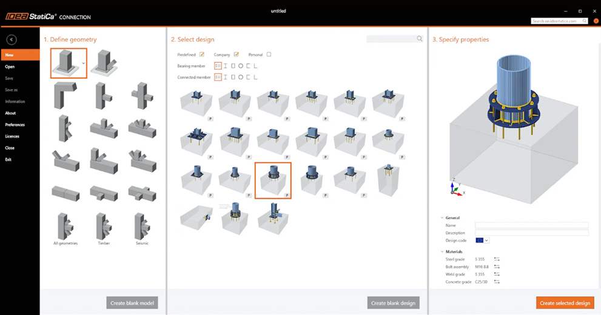Change Concrete grade using its edit icon
The height and width of the screenshot is (315, 601).
click(497, 282)
